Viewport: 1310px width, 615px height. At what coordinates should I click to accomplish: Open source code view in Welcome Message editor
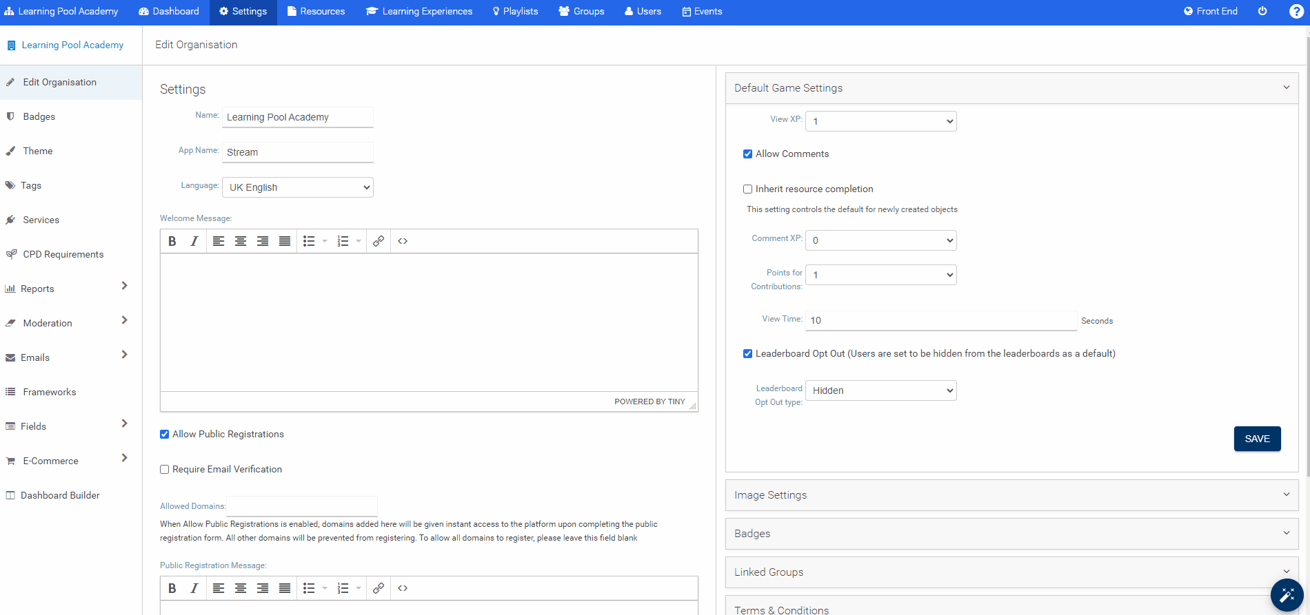click(x=403, y=241)
